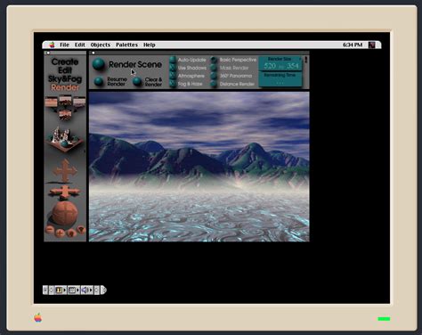
Task: Select the right view thumbnail in master palette
Action: tap(79, 102)
